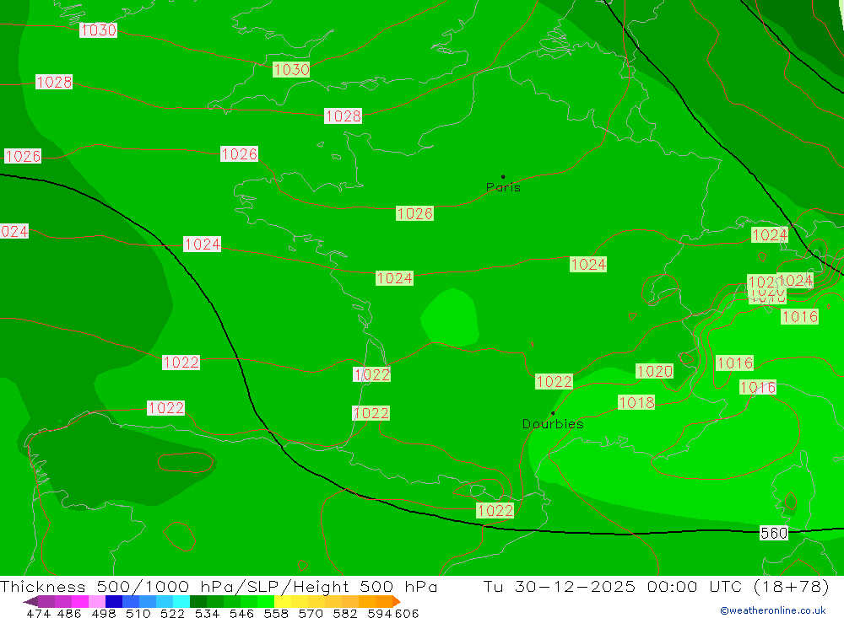Click the legend value 570
Viewport: 844px width, 618px height.
[x=310, y=613]
